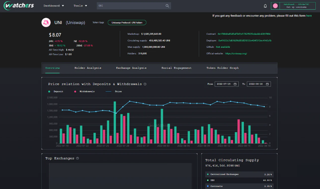Viewport: 320px width, 189px height.
Task: Select the DEX supply row
Action: coord(239,180)
